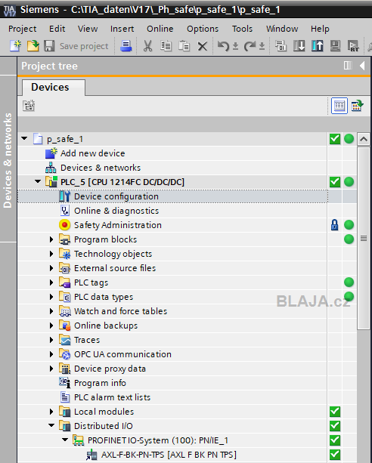This screenshot has width=372, height=463.
Task: Click the Compile toolbar icon
Action: pos(281,46)
